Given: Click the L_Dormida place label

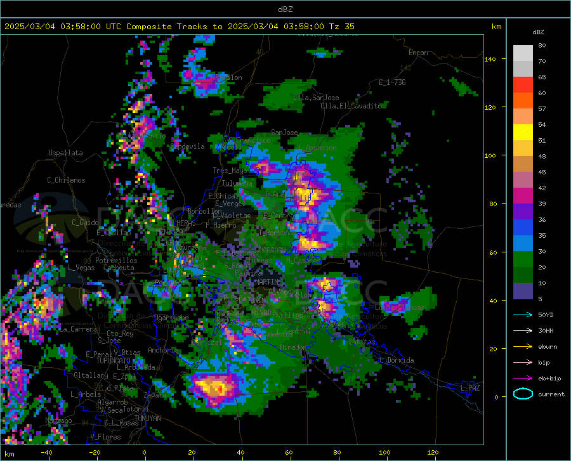Looking at the screenshot, I should [x=397, y=360].
